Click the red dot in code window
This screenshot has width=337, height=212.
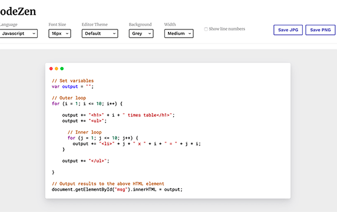pyautogui.click(x=51, y=68)
